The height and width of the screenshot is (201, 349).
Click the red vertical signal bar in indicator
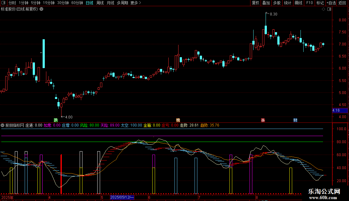(x=61, y=174)
